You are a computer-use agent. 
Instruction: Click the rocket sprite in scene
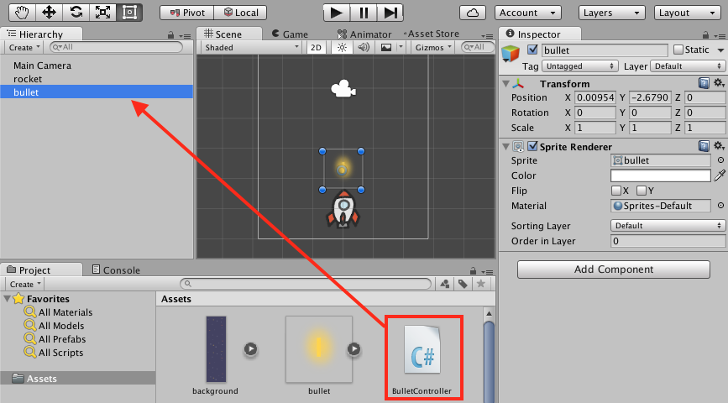tap(343, 210)
